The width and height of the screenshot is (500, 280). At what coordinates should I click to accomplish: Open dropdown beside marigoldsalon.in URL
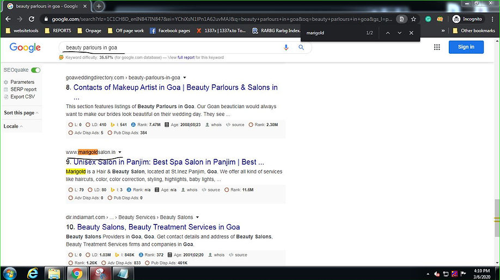pos(120,152)
